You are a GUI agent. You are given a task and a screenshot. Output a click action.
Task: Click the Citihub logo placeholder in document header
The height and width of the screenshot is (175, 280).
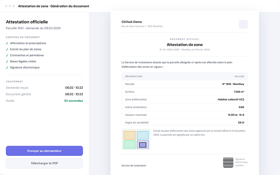coord(243,24)
